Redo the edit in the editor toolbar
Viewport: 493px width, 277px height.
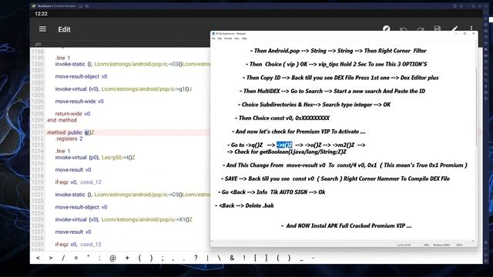(420, 29)
